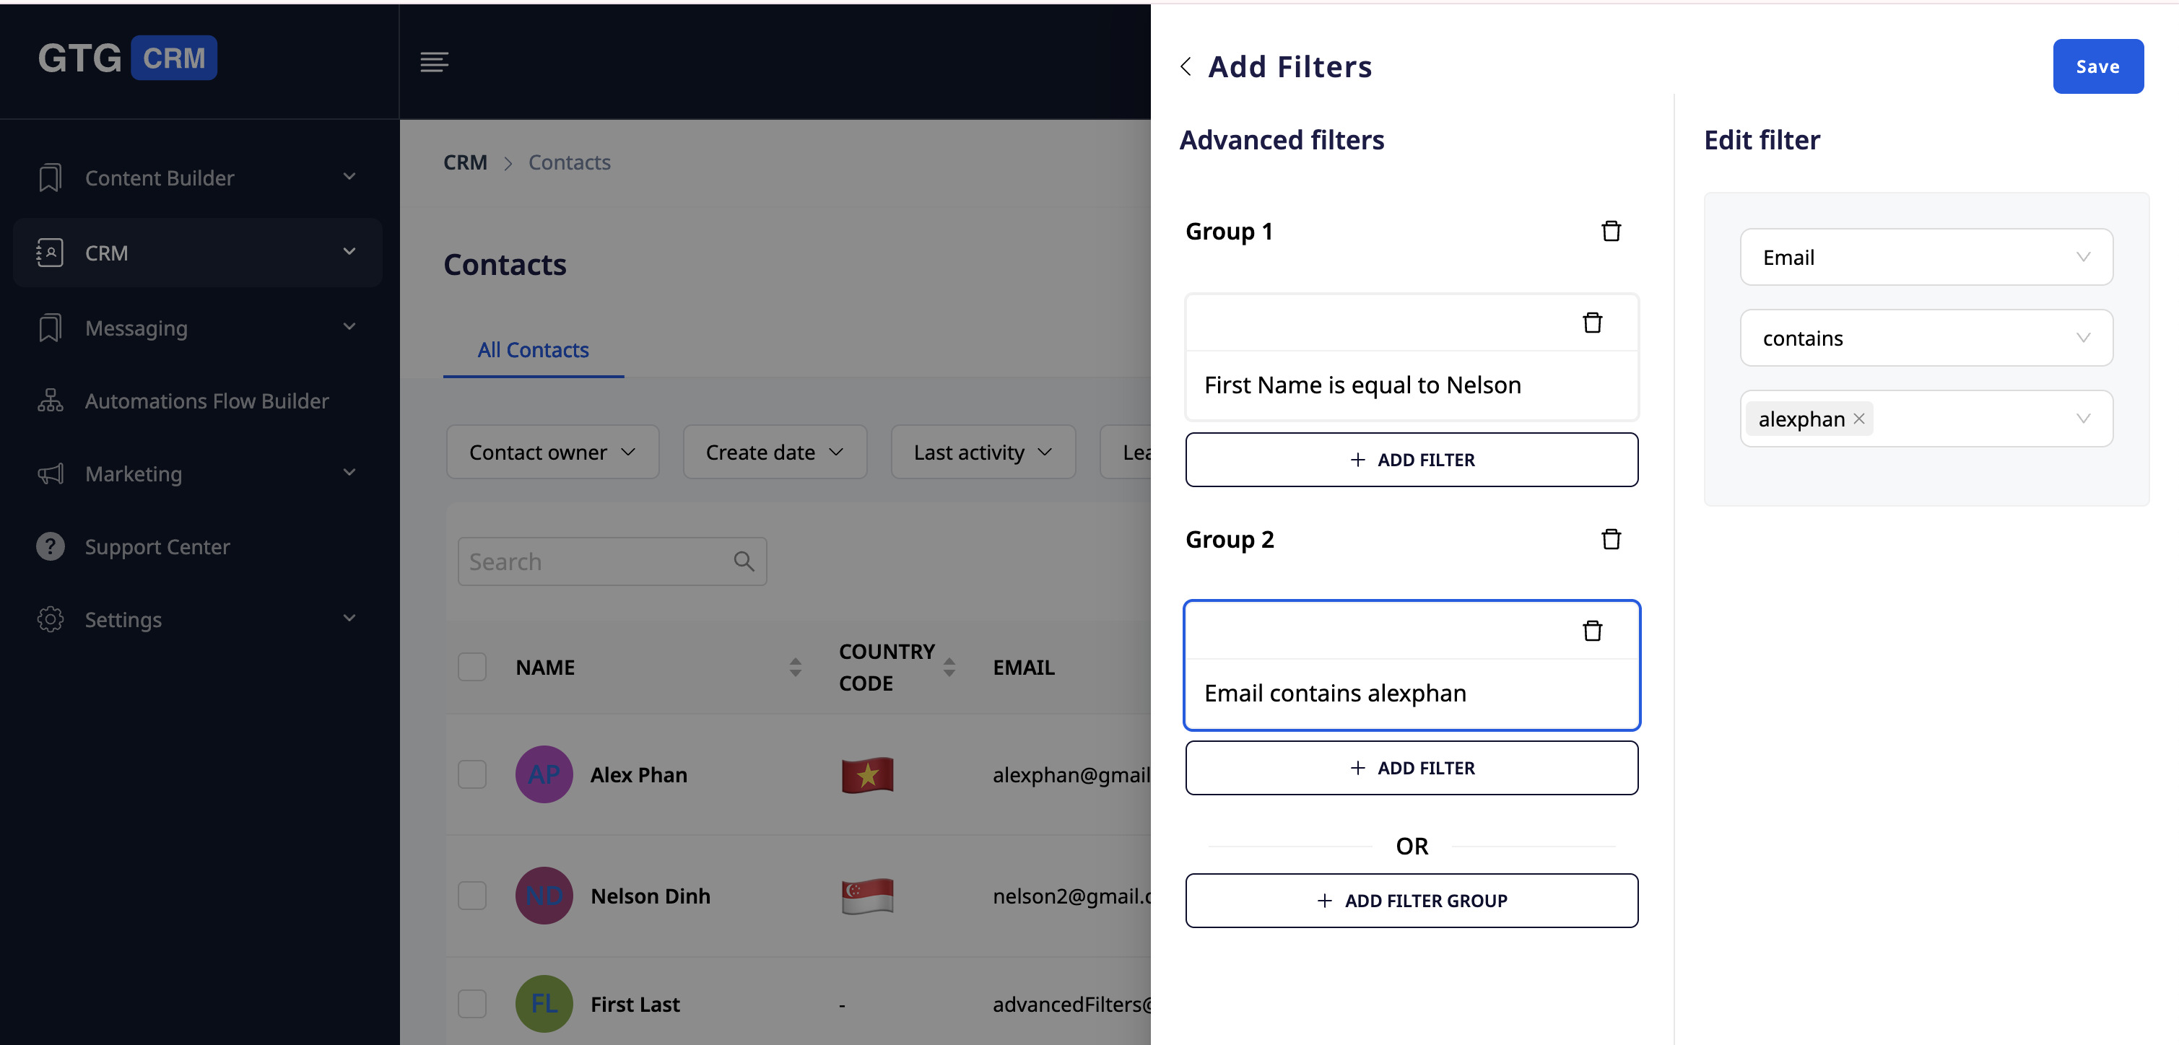Click the ND avatar for Nelson Dinh
2179x1045 pixels.
coord(544,896)
